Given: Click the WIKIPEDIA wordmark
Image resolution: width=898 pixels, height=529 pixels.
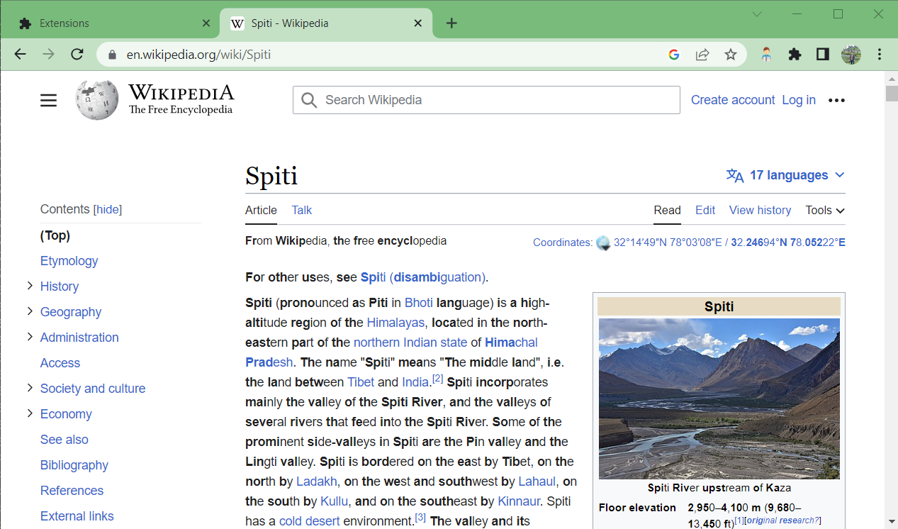Looking at the screenshot, I should coord(181,93).
